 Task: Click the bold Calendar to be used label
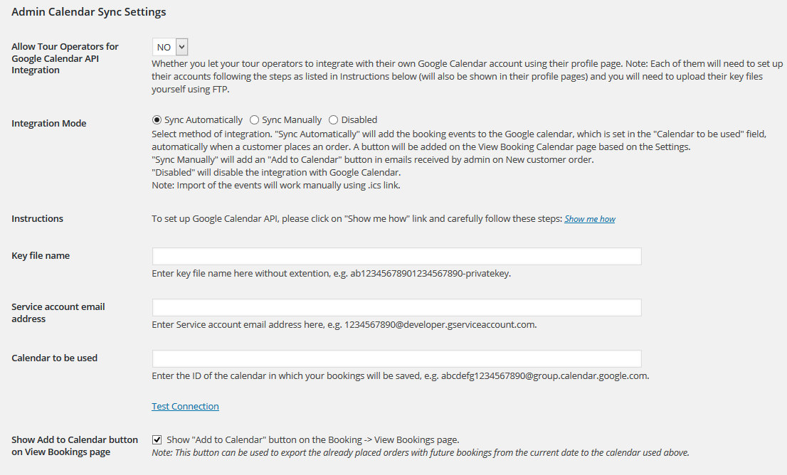tap(54, 358)
